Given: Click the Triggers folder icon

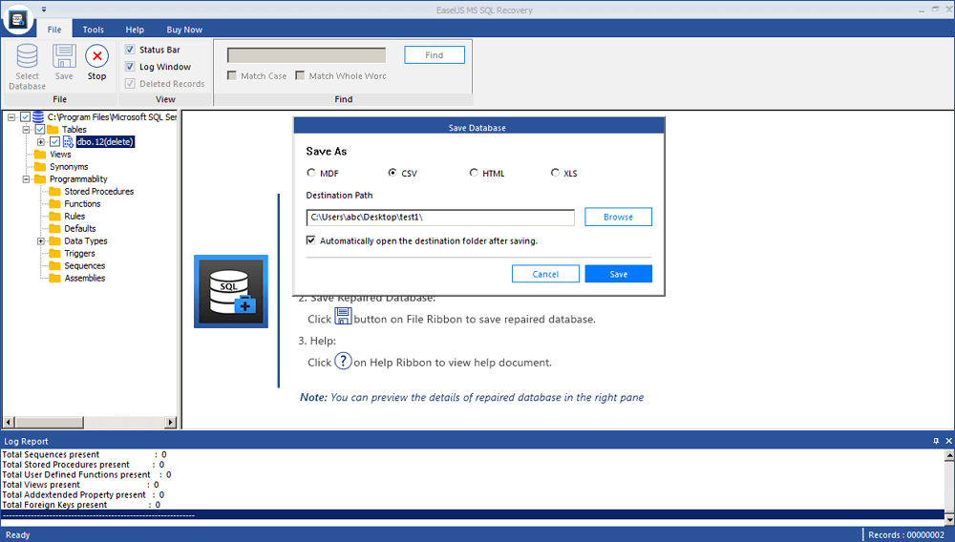Looking at the screenshot, I should (54, 254).
